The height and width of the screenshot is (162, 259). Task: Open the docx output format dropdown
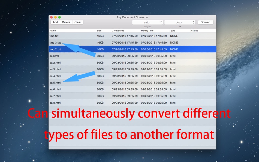click(x=180, y=22)
